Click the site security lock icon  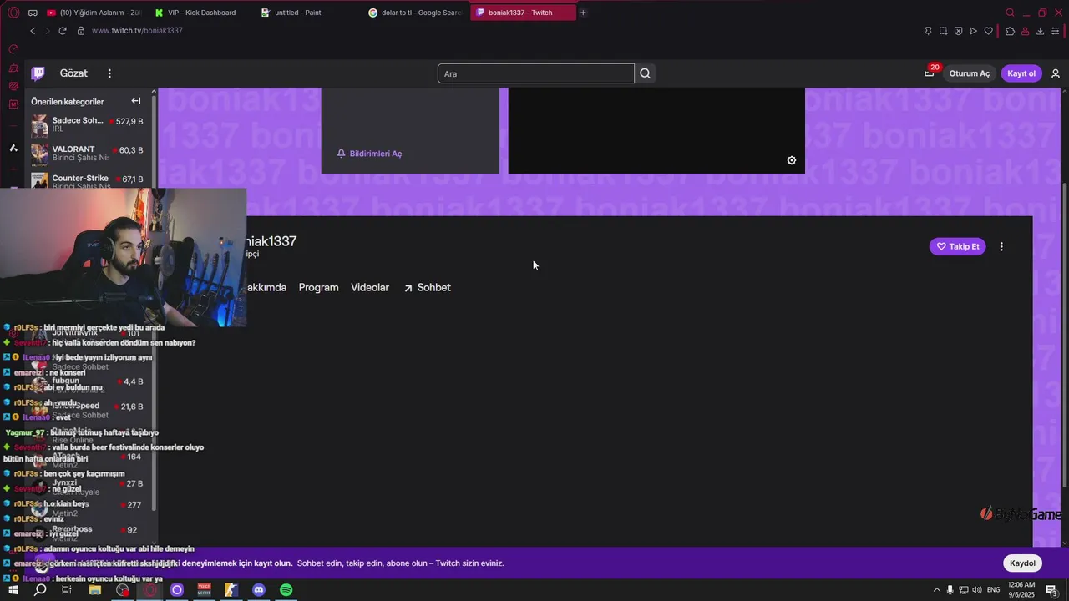(x=81, y=31)
